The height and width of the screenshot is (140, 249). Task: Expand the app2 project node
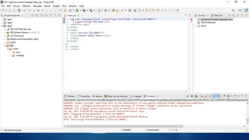pyautogui.click(x=2, y=23)
